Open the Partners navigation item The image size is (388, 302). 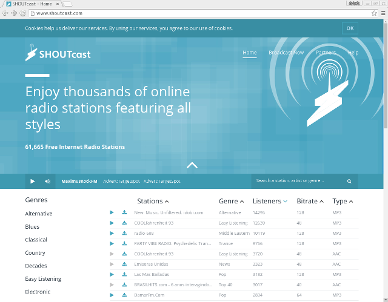click(326, 53)
